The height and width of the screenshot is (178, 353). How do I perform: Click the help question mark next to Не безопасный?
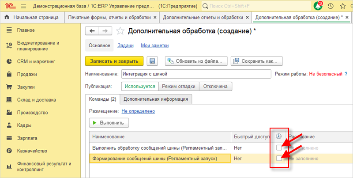point(346,74)
